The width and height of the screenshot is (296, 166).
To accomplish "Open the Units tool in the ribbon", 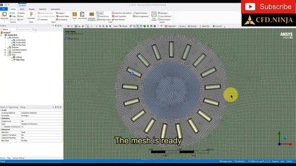I will [74, 16].
